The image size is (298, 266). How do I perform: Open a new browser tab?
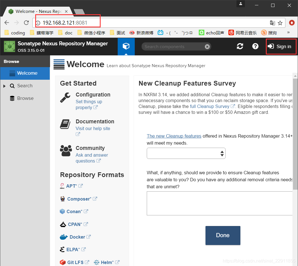[79, 12]
